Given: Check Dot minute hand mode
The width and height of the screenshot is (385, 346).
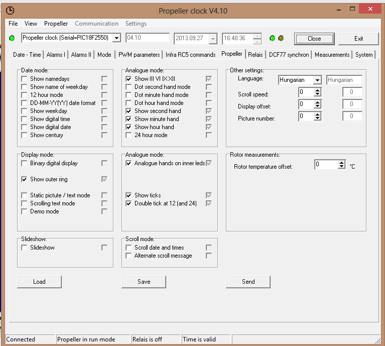Looking at the screenshot, I should click(x=129, y=95).
